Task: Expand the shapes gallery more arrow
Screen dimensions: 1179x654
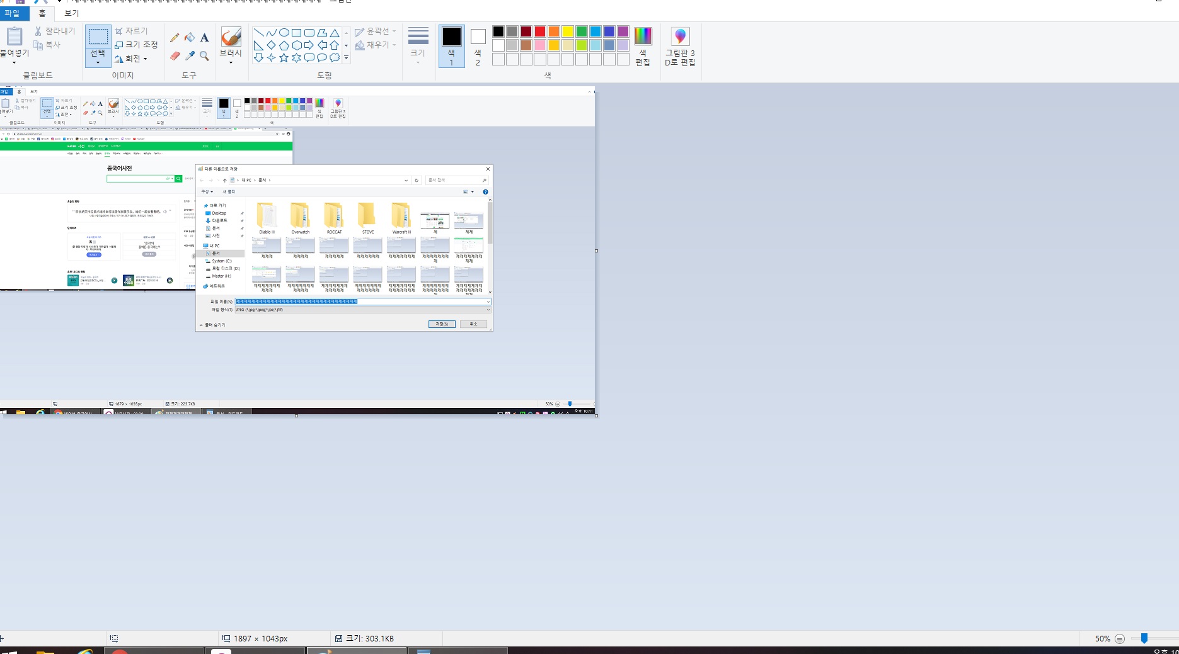Action: pos(346,58)
